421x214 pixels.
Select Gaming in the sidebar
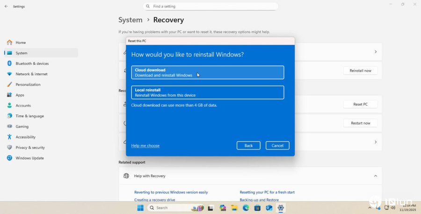[x=22, y=127]
